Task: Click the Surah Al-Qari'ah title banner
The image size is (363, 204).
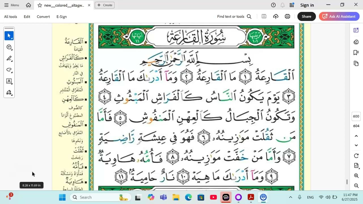Action: pos(196,37)
